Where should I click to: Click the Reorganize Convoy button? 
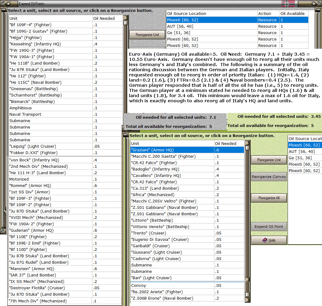[x=269, y=177]
